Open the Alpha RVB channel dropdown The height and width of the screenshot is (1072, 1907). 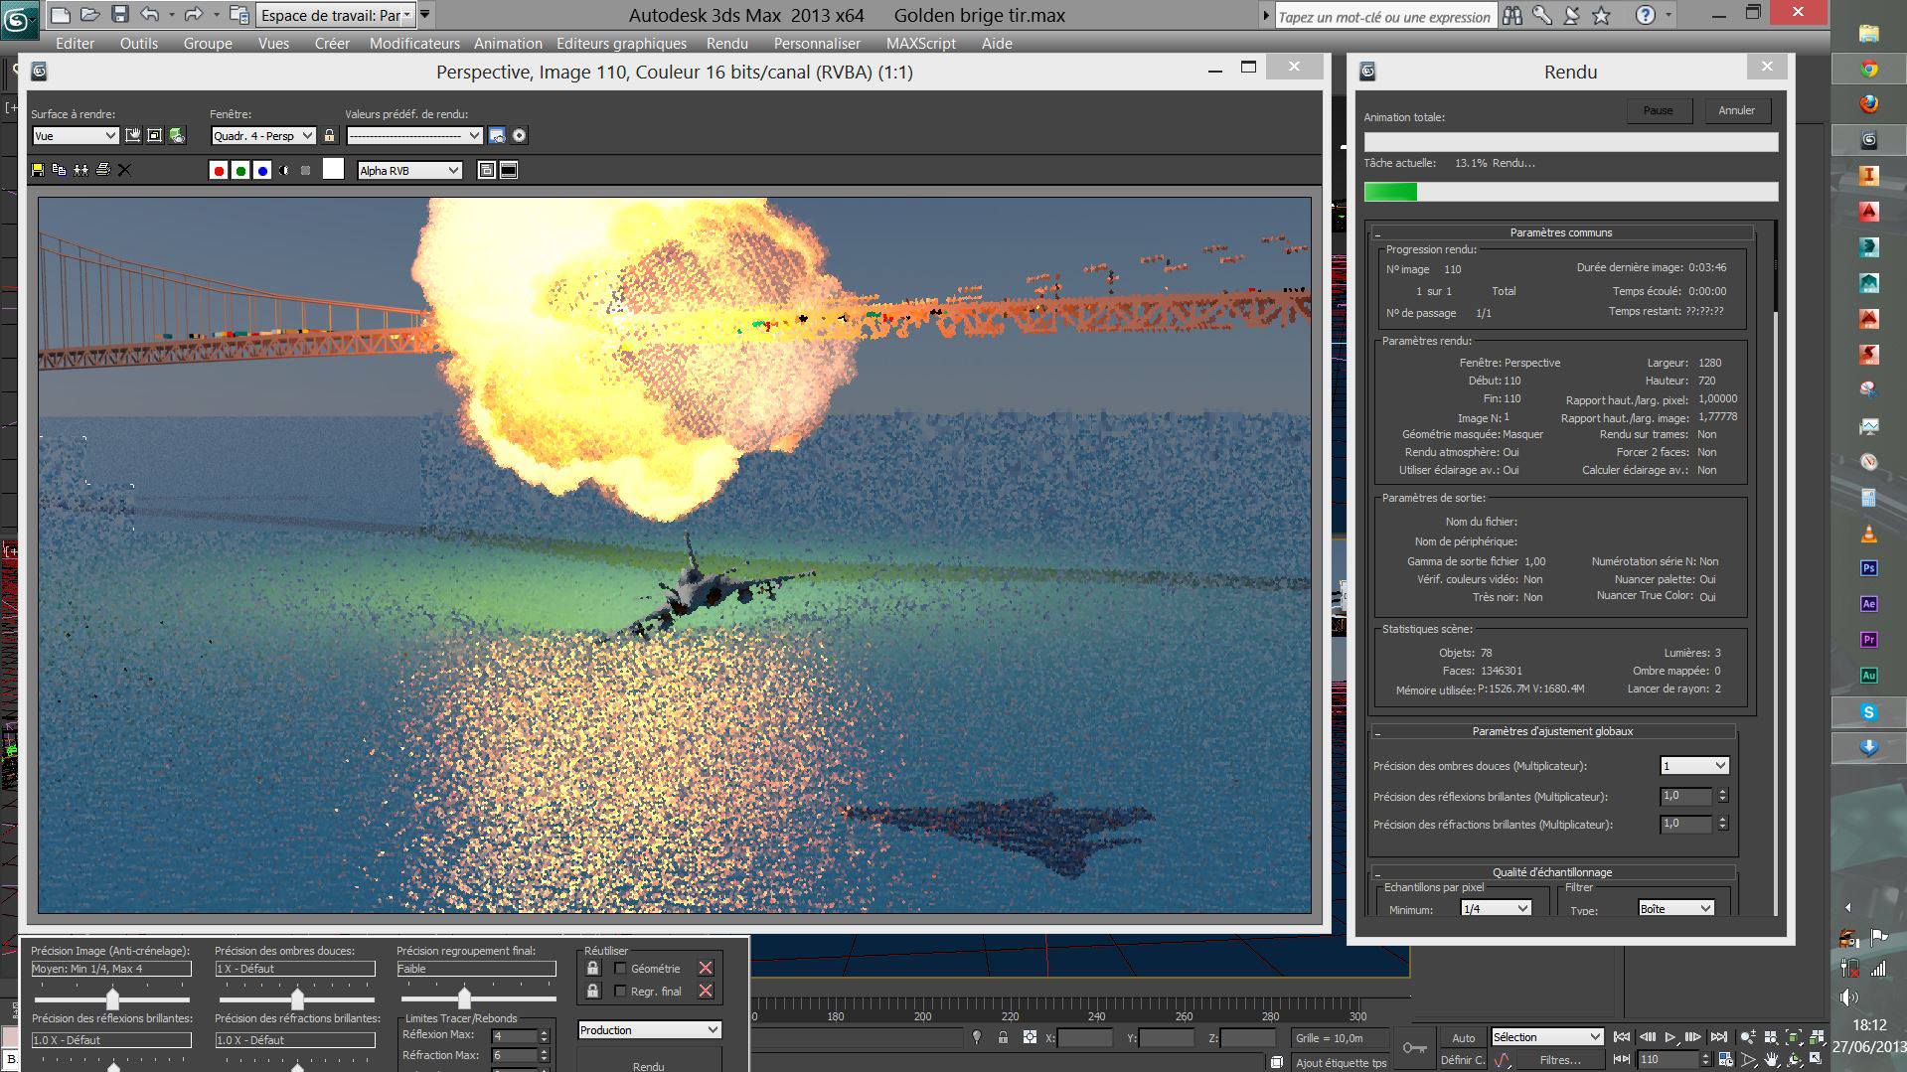[x=409, y=171]
